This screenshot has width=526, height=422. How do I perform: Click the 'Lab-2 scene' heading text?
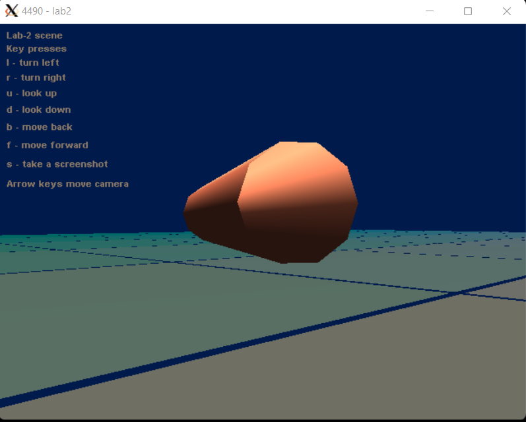(34, 36)
